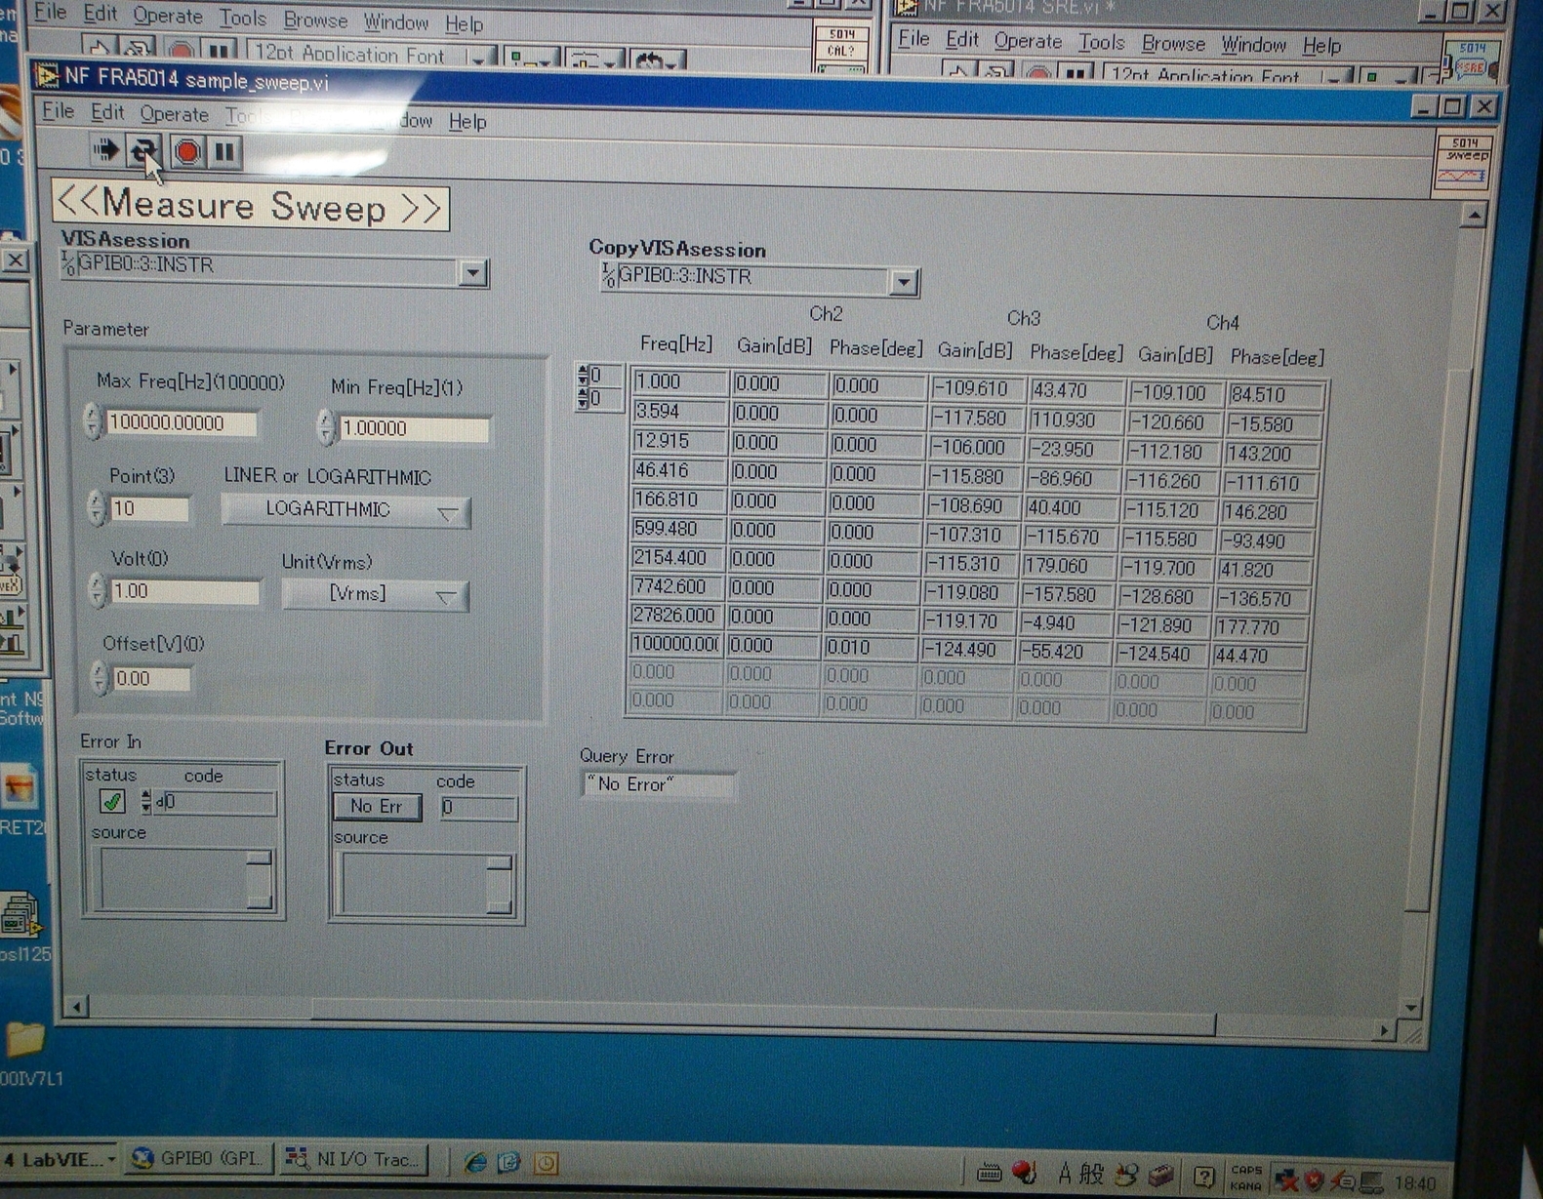Toggle the Error In status checkbox
The width and height of the screenshot is (1543, 1199).
pos(112,802)
